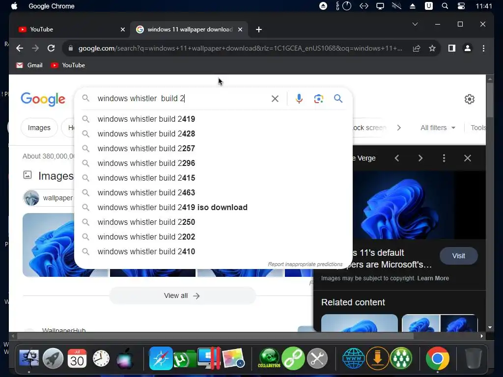This screenshot has height=377, width=503.
Task: Close the image preview panel
Action: click(468, 158)
